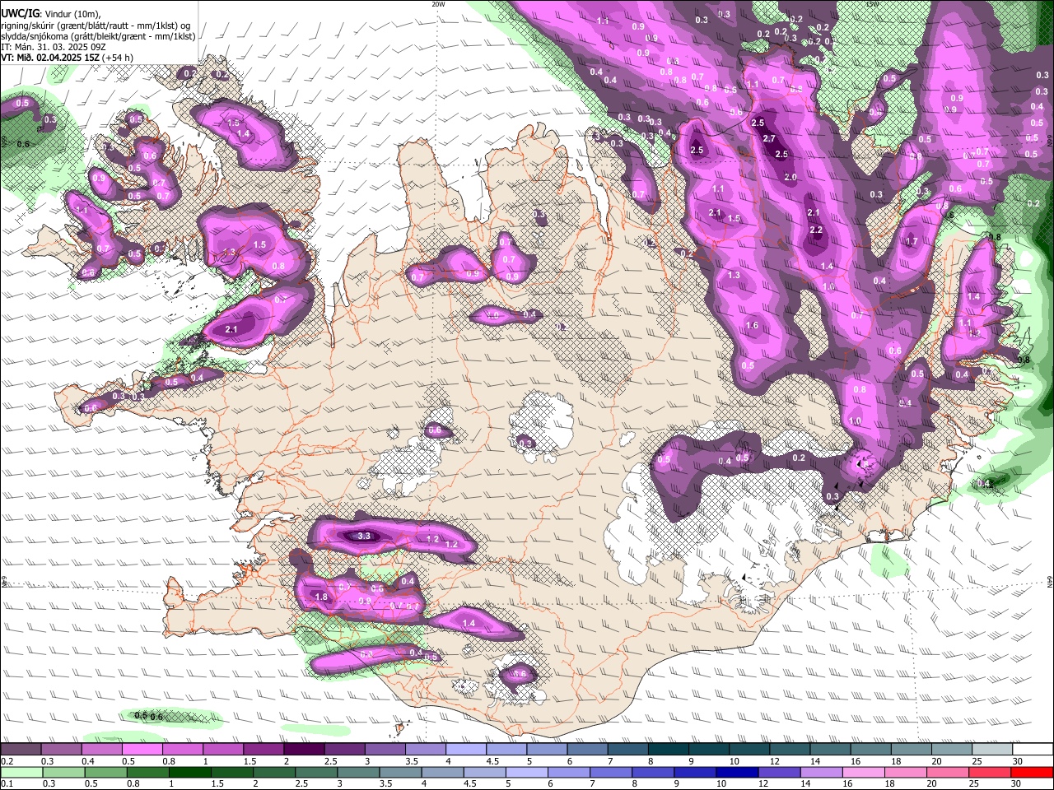Select the light green 0.3 swatch in the bottom legend row

pyautogui.click(x=65, y=772)
